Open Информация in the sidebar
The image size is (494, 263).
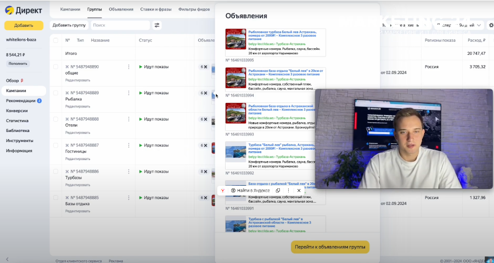pyautogui.click(x=19, y=151)
